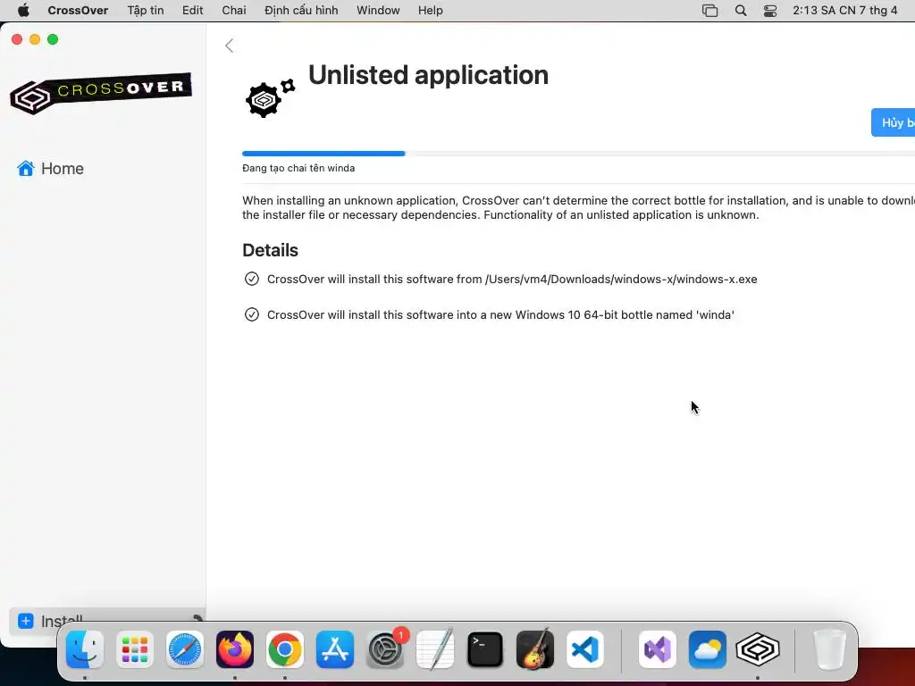Viewport: 915px width, 686px height.
Task: Open Visual Studio from the Dock
Action: (658, 649)
